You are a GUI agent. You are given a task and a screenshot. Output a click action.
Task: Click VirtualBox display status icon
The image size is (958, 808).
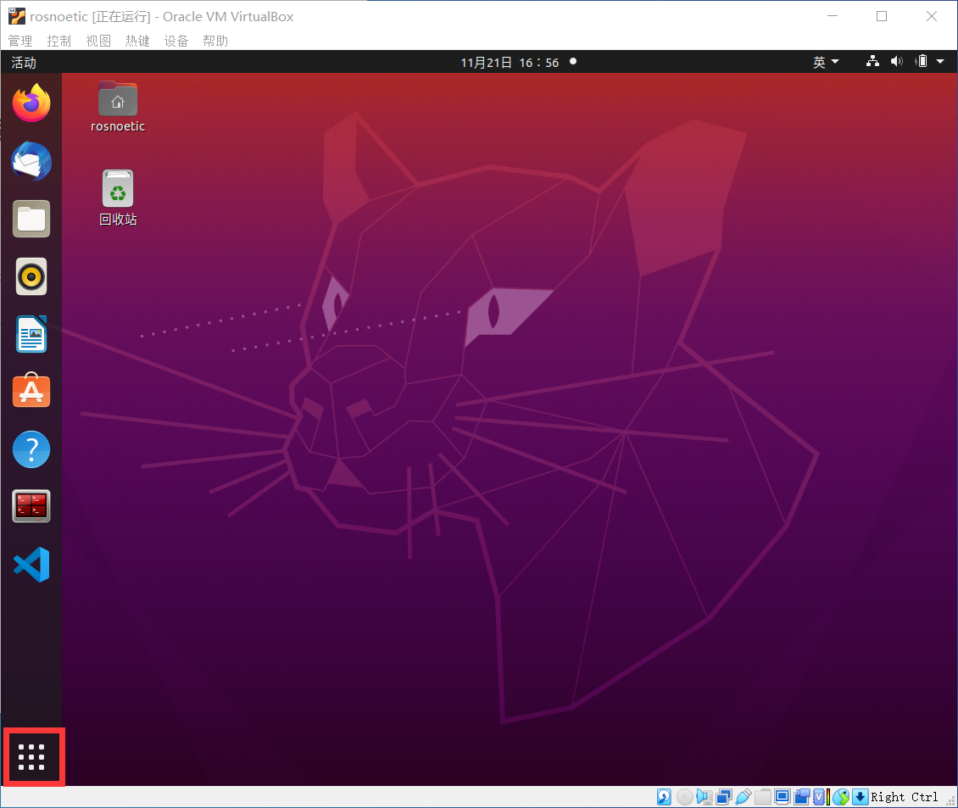coord(782,797)
